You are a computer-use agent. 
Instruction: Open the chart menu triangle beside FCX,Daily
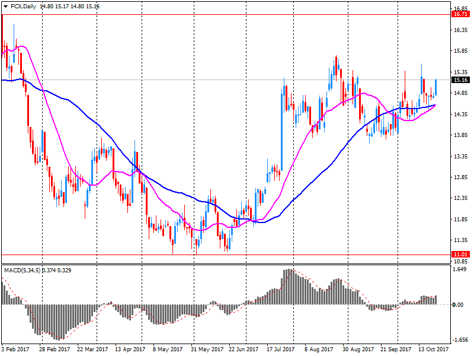[5, 7]
